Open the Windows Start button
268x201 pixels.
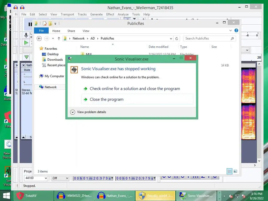click(6, 196)
